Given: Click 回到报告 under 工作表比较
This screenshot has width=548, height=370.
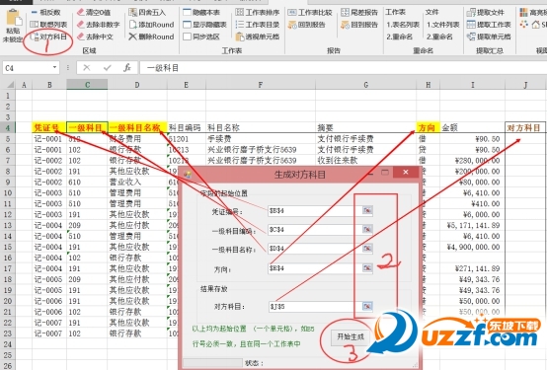Looking at the screenshot, I should click(x=306, y=25).
